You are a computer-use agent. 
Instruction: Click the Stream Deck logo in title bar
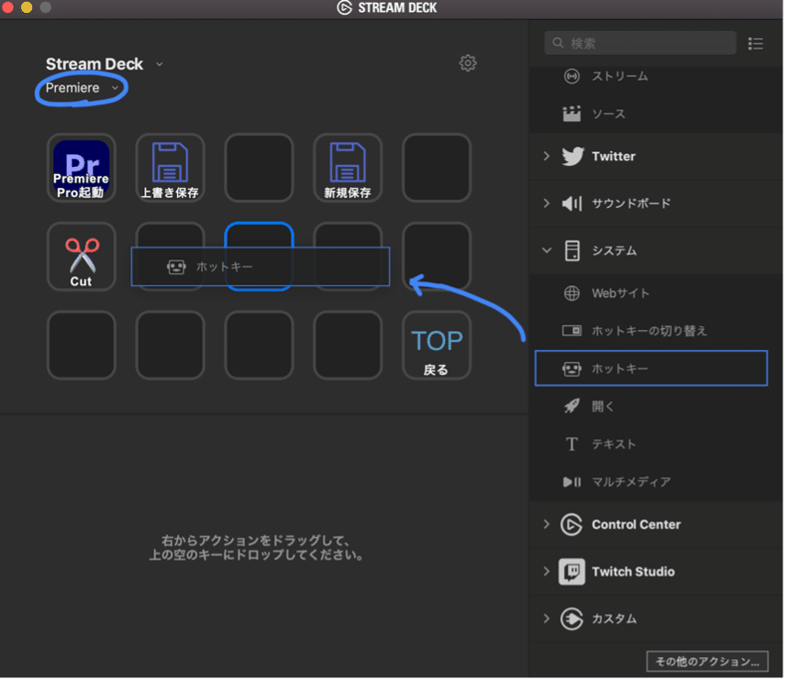[x=344, y=8]
